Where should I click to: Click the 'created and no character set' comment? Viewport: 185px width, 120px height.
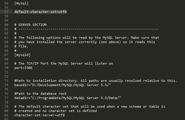click(59, 111)
